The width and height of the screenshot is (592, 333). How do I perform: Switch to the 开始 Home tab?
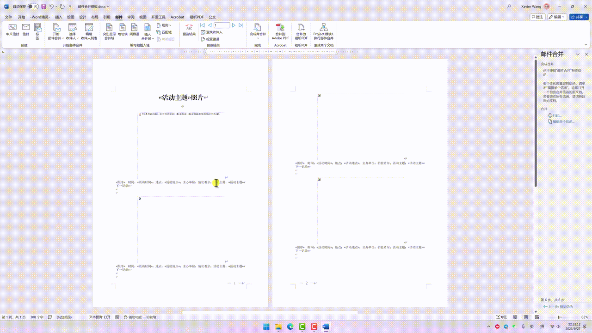[21, 17]
